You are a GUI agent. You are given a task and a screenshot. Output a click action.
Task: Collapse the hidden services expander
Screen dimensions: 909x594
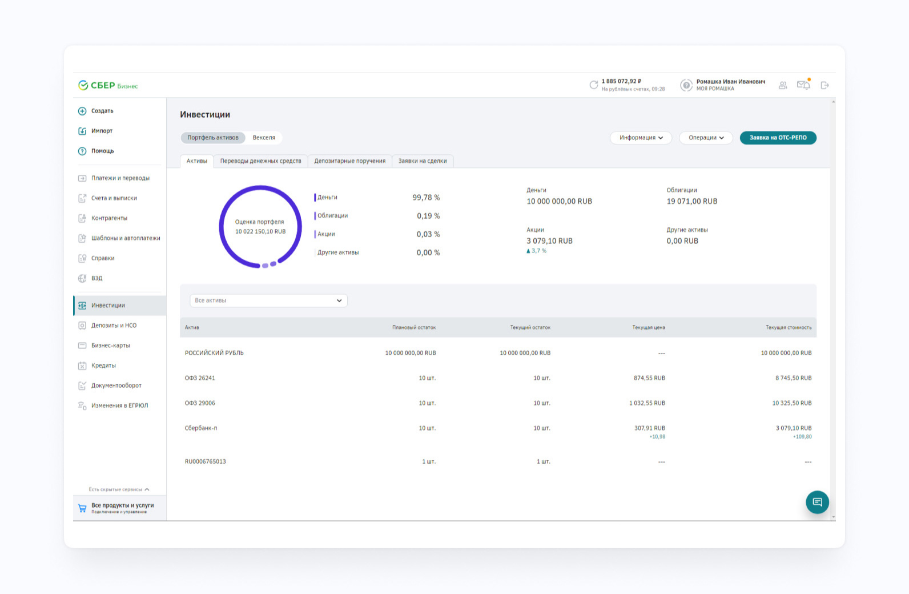(119, 489)
